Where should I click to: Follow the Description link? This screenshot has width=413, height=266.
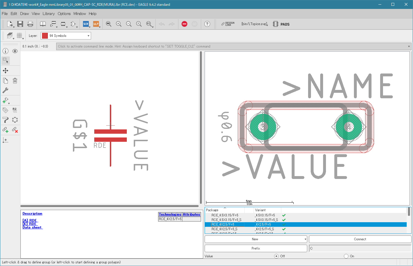pos(32,214)
